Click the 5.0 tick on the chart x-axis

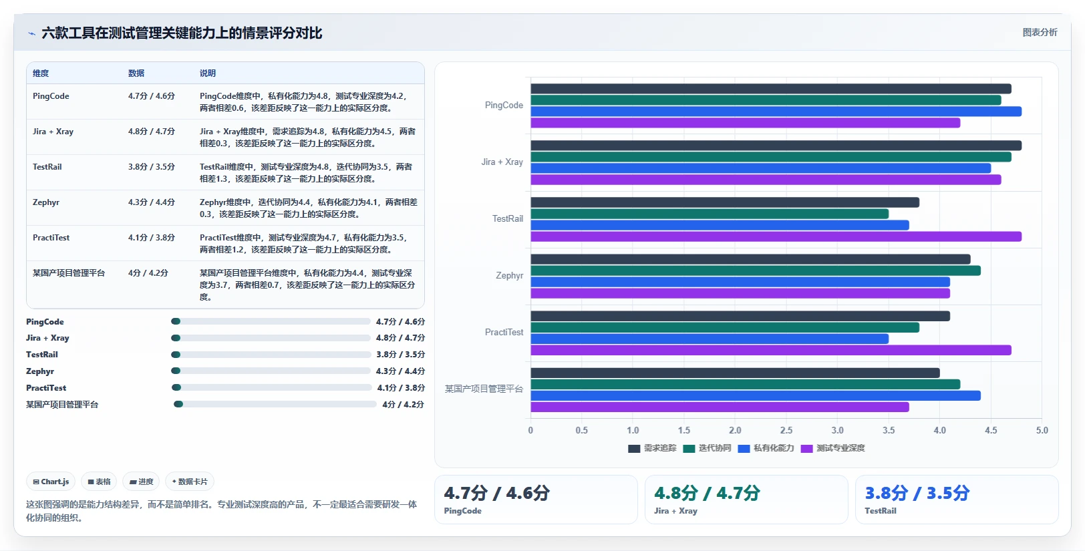(x=1042, y=430)
